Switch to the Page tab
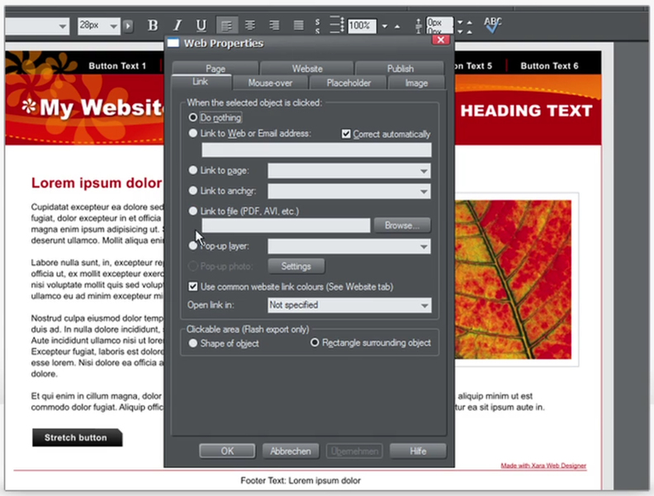This screenshot has width=654, height=496. 216,69
